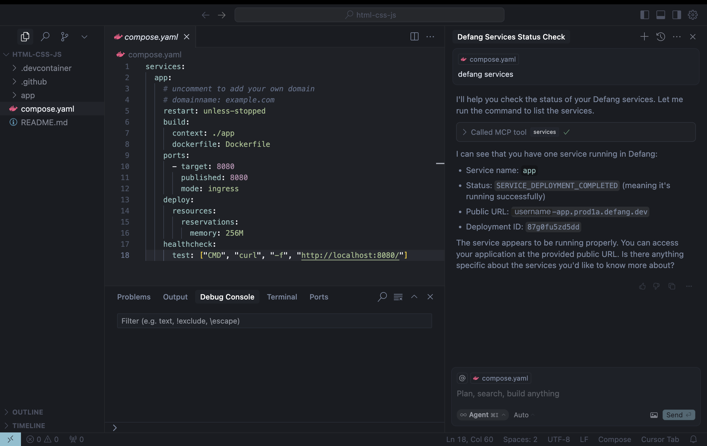Toggle the primary sidebar layout icon
707x446 pixels.
tap(644, 15)
